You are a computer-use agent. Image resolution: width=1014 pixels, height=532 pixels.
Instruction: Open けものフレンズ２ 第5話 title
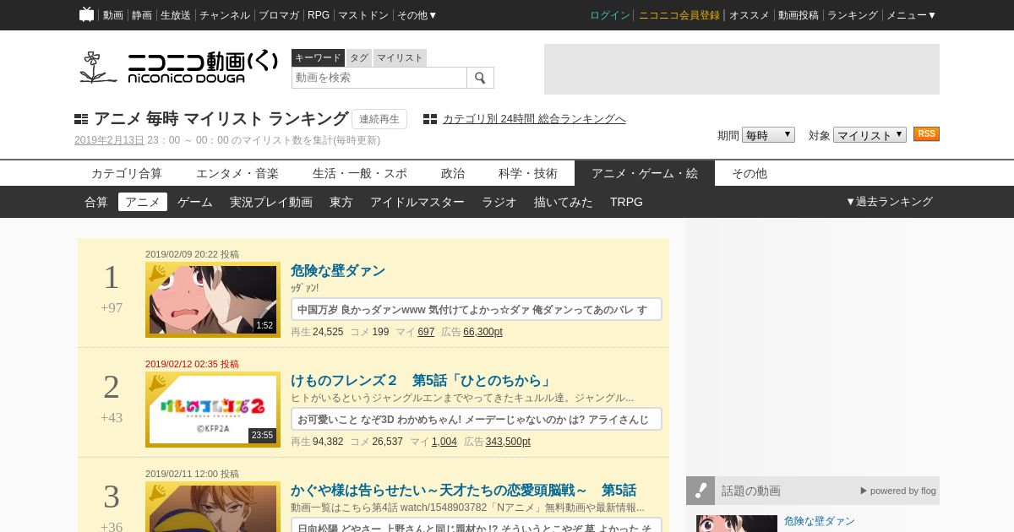coord(421,381)
